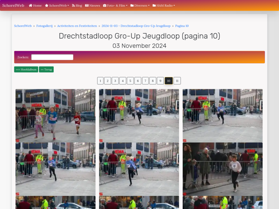Expand the HAM Radio dropdown
279x209 pixels.
164,6
